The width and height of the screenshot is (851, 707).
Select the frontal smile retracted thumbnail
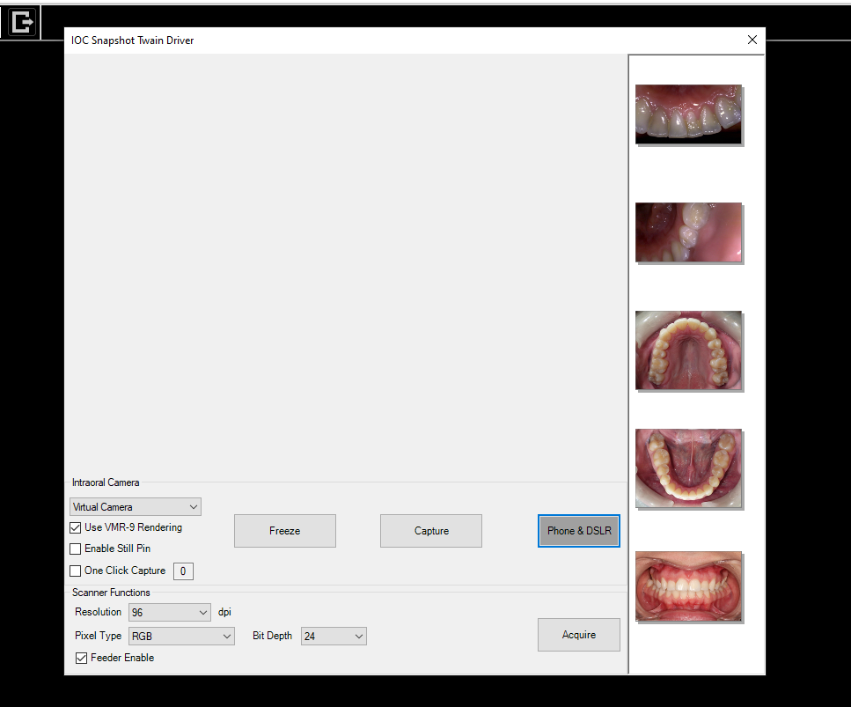pyautogui.click(x=688, y=585)
